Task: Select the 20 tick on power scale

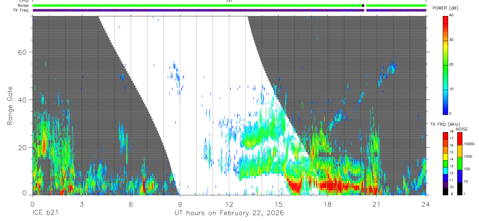Action: pyautogui.click(x=452, y=64)
